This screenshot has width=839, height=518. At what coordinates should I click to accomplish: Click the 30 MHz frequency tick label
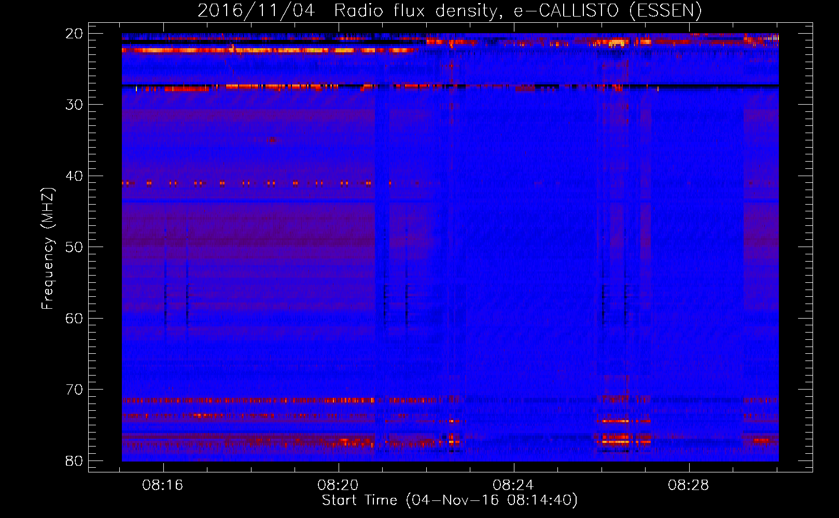tap(74, 105)
